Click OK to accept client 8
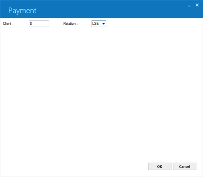203x177 pixels. (160, 167)
